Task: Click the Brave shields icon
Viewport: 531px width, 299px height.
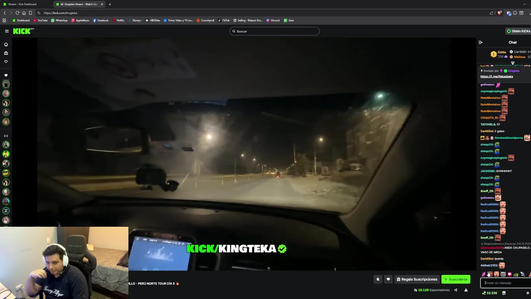Action: 499,13
